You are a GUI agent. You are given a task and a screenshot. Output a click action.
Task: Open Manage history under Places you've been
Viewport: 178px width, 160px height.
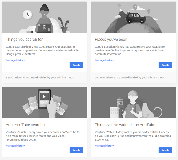pyautogui.click(x=104, y=60)
